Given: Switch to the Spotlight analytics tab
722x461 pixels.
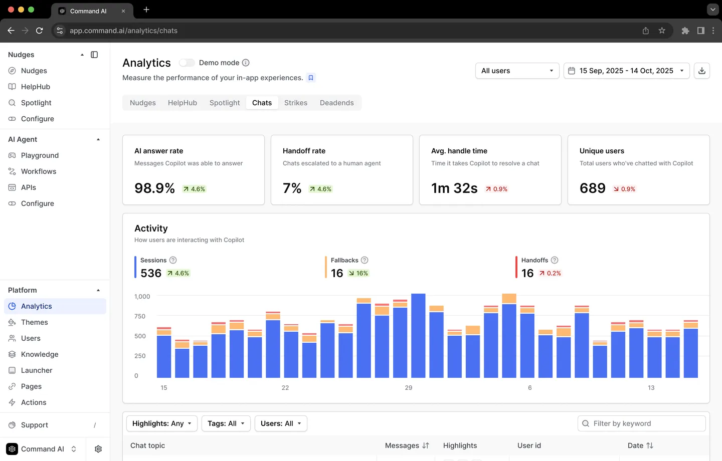Looking at the screenshot, I should click(x=225, y=103).
